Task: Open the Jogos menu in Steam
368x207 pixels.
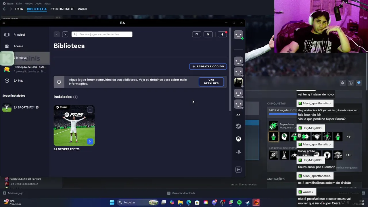Action: [39, 3]
